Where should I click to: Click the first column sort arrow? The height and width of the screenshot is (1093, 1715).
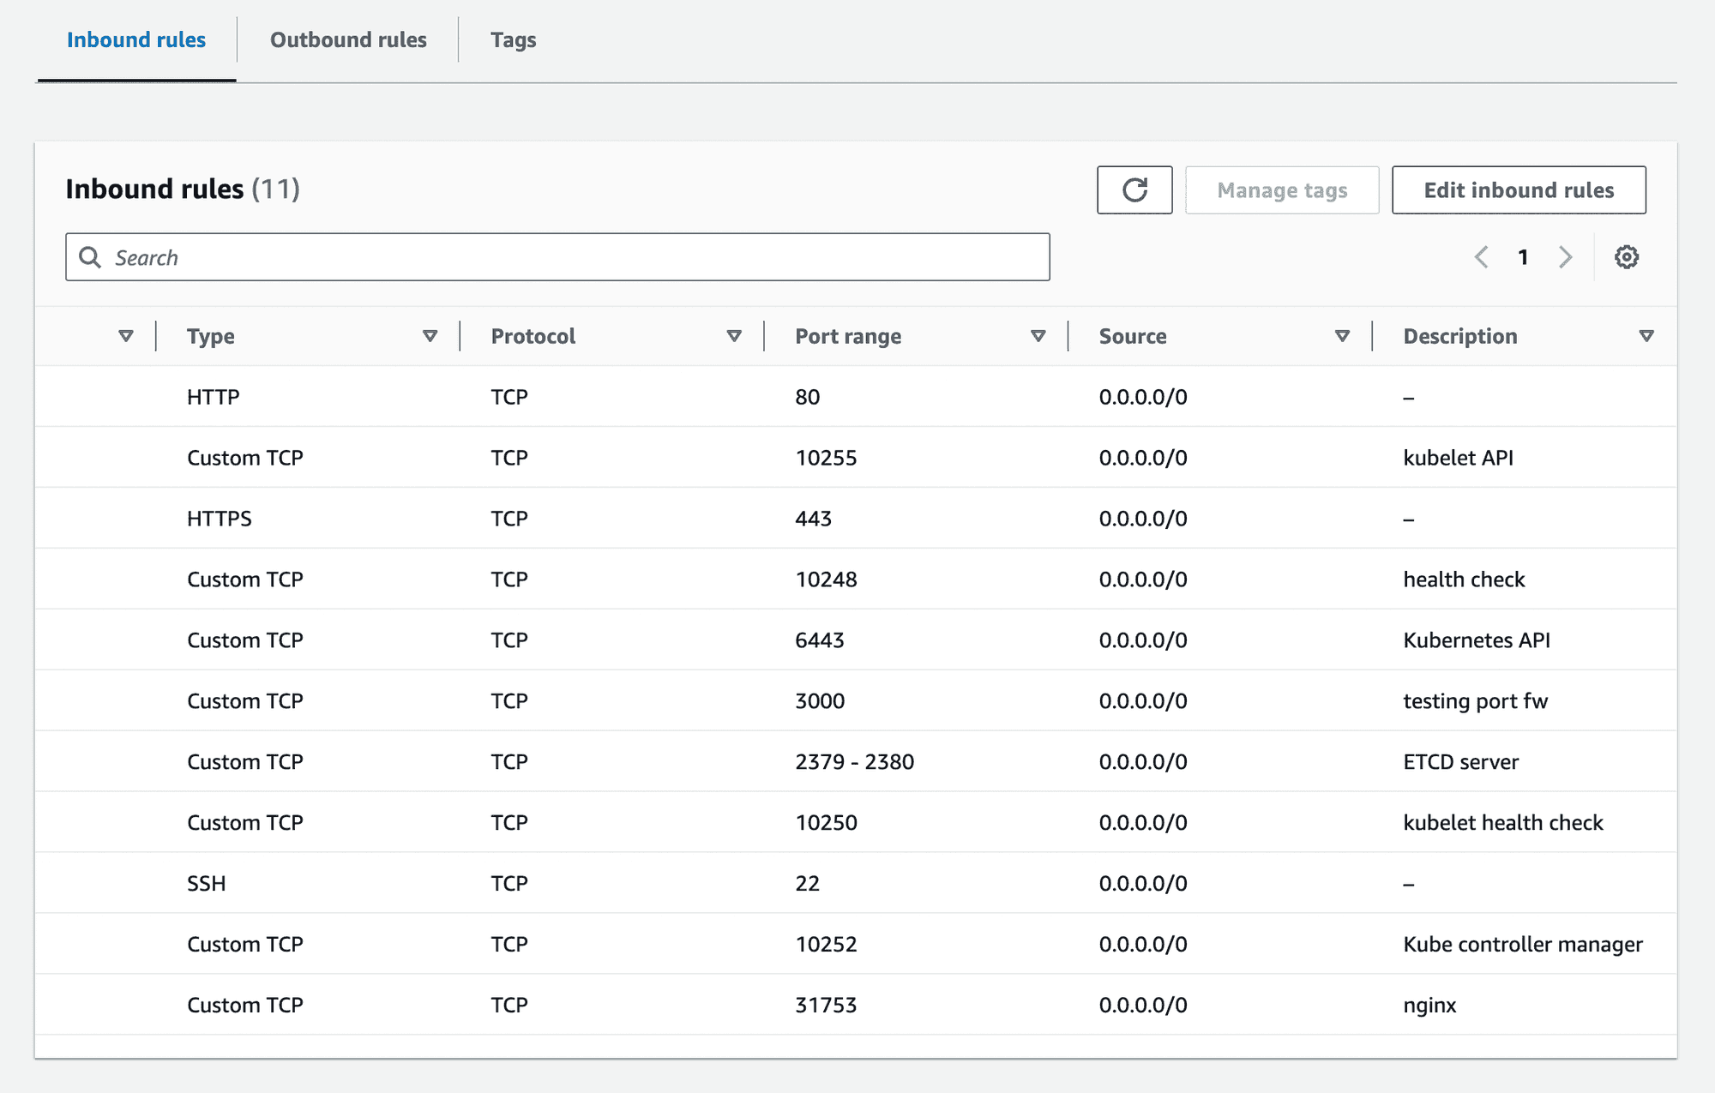coord(126,336)
